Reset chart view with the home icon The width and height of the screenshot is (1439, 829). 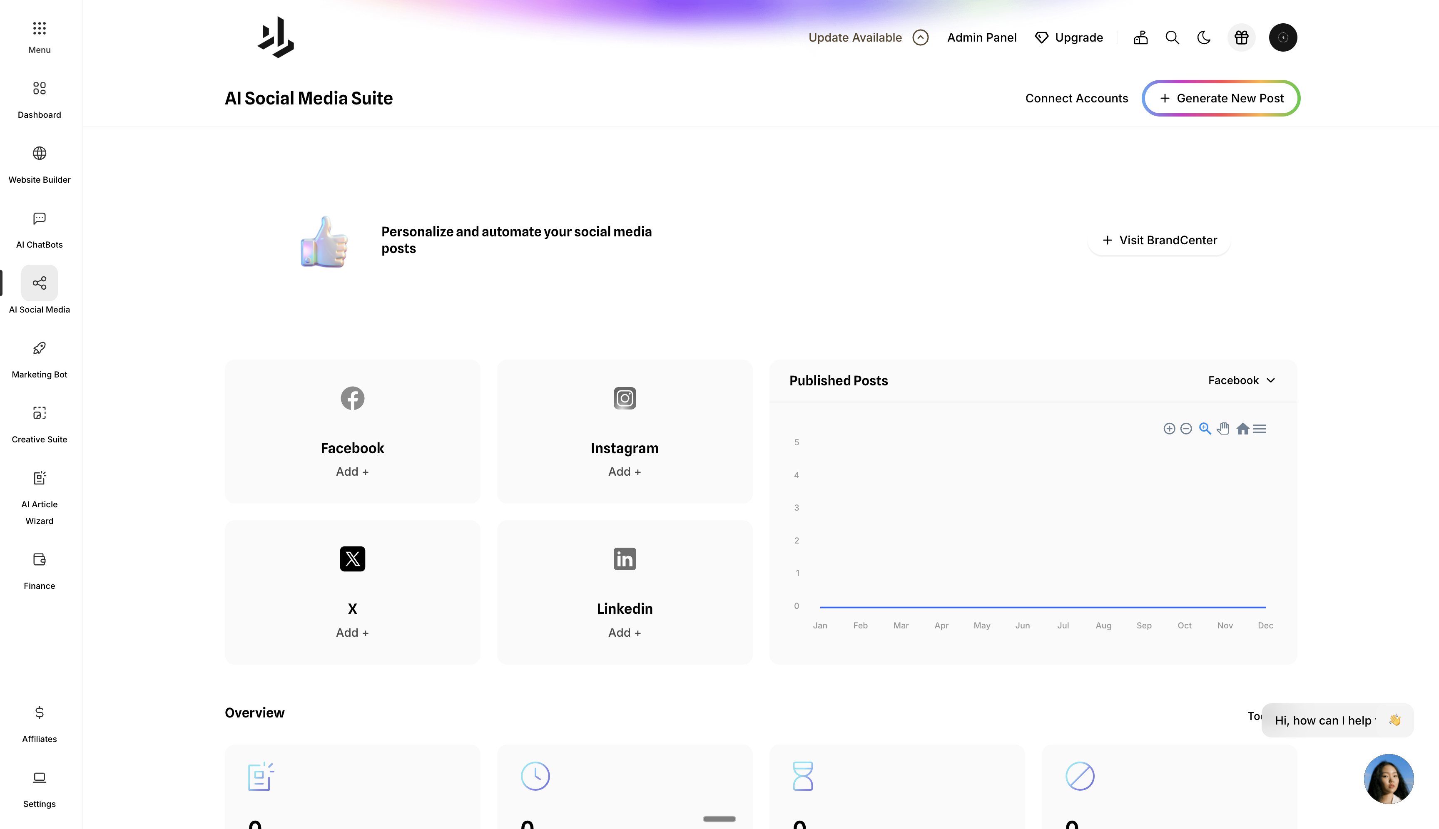[1243, 428]
